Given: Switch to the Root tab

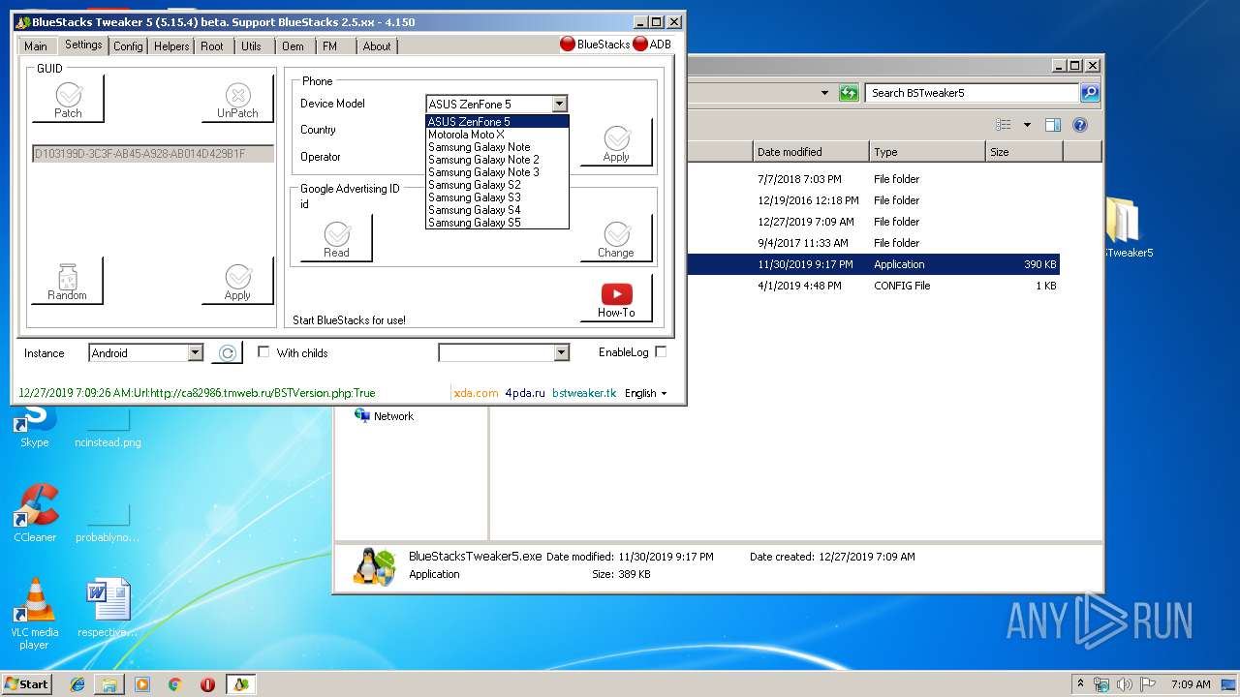Looking at the screenshot, I should pos(212,46).
